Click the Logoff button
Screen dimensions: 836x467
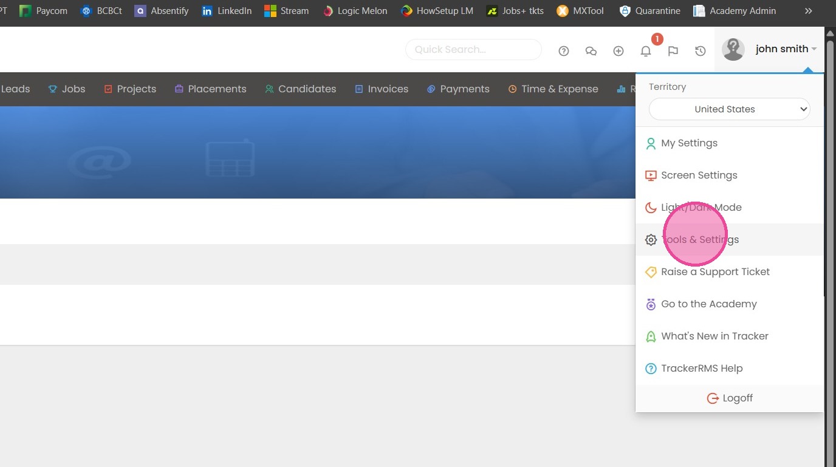click(x=729, y=398)
